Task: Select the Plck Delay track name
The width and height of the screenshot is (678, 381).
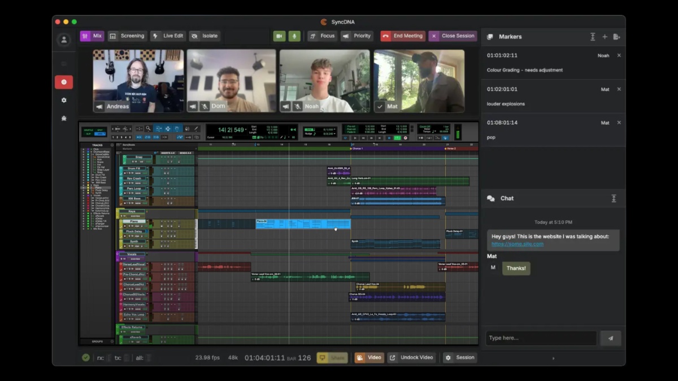Action: pos(134,231)
